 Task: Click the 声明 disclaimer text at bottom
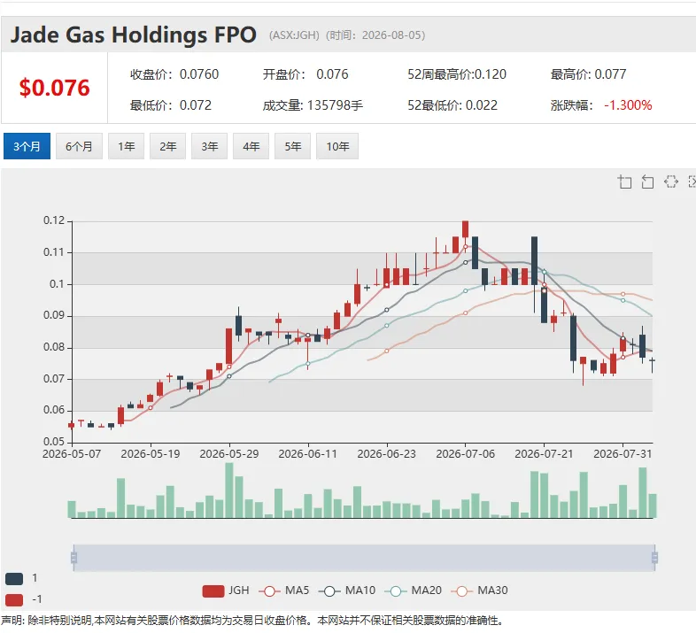pos(251,620)
